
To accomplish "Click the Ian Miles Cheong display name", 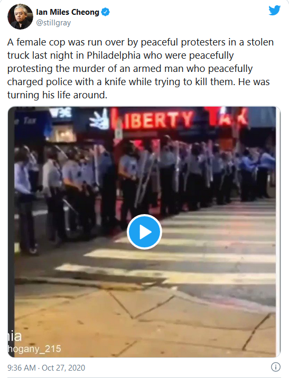I will coord(68,12).
